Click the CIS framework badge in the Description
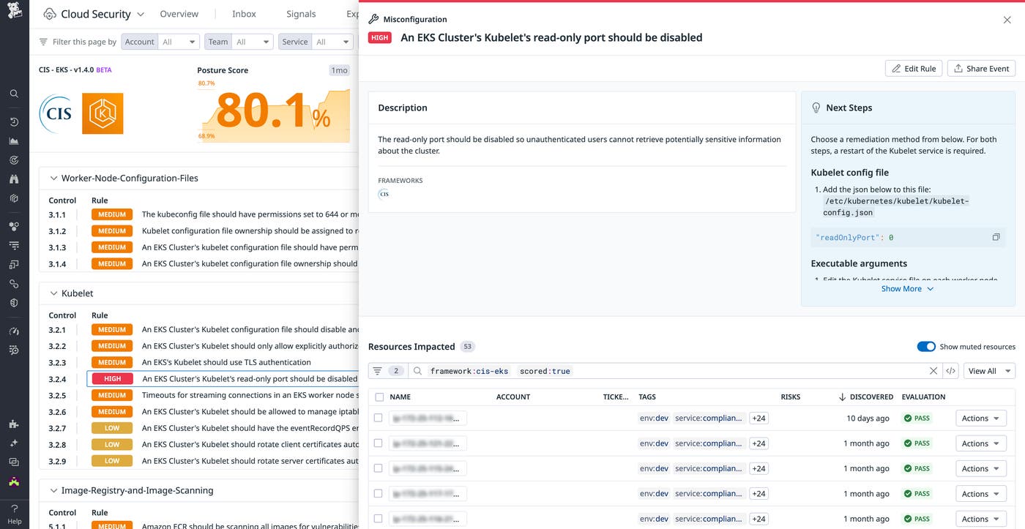Viewport: 1025px width, 529px height. pyautogui.click(x=384, y=194)
